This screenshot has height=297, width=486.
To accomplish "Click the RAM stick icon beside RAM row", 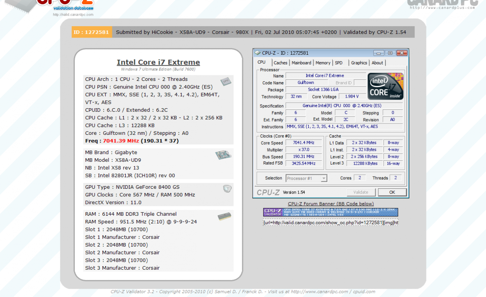I will (224, 216).
